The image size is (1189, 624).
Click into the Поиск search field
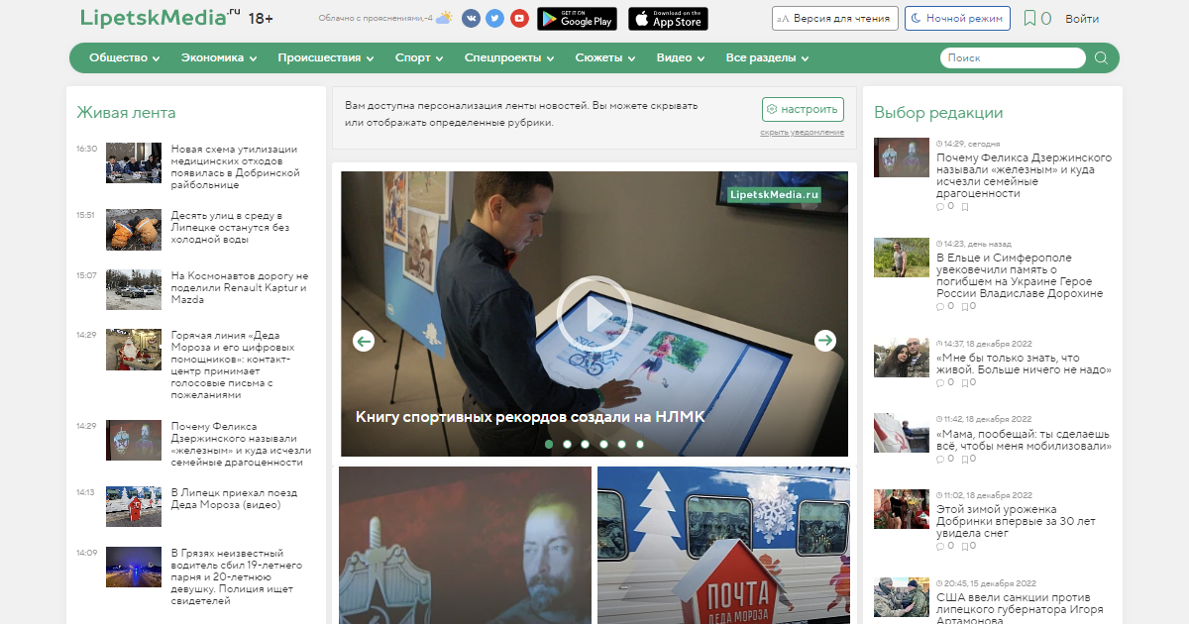click(x=1012, y=57)
